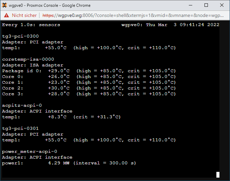
Task: Click the timestamp 'Thu Mar 3 09:41:24 2022'
Action: point(183,25)
